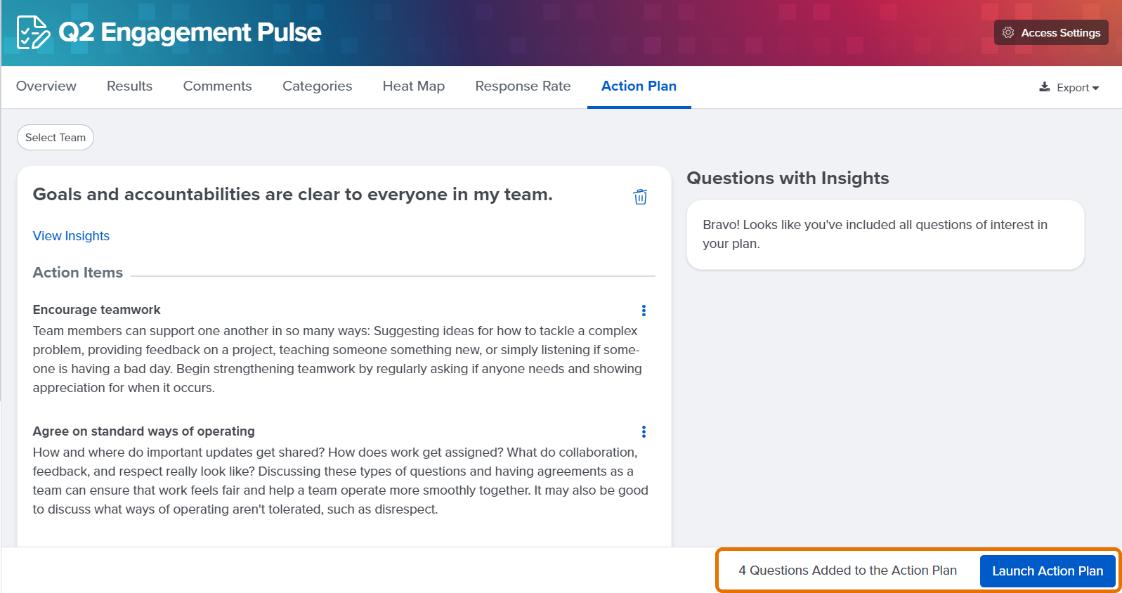
Task: Click the Q2 Engagement Pulse survey checklist icon
Action: tap(33, 32)
